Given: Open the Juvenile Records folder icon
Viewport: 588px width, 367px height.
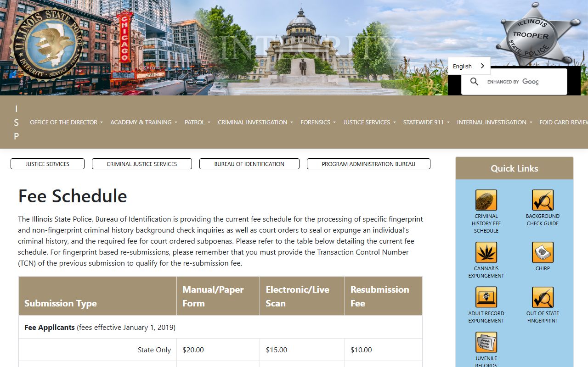Looking at the screenshot, I should coord(486,342).
